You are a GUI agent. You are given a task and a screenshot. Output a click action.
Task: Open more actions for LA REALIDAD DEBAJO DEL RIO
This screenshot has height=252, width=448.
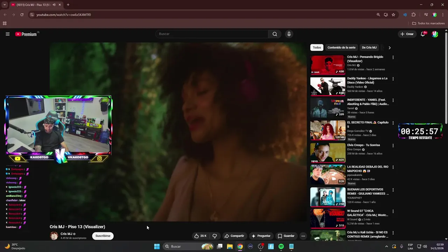click(393, 167)
